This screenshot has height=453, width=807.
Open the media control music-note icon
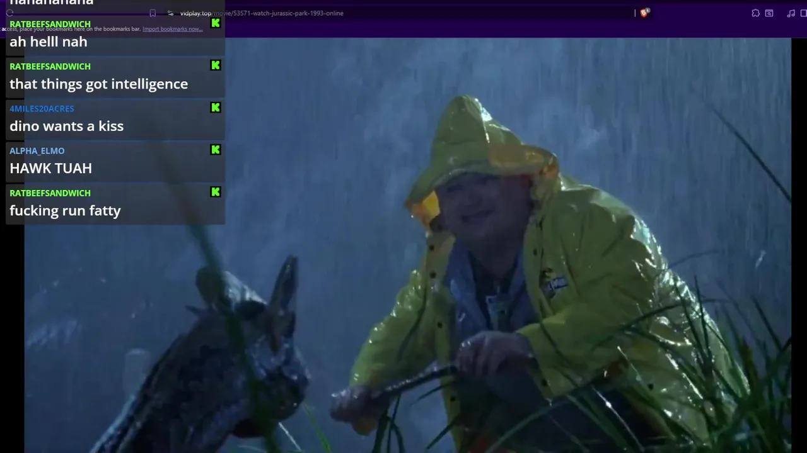point(791,13)
